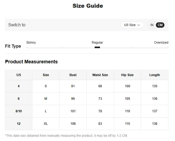Click length value 137

[x=155, y=111]
